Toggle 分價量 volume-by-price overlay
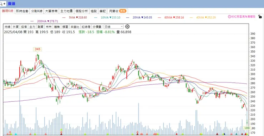 [97, 27]
